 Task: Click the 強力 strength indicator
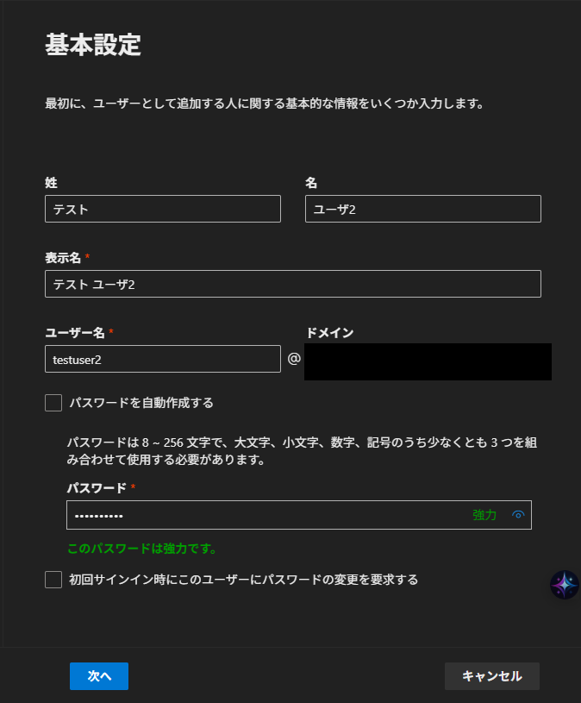(x=484, y=515)
